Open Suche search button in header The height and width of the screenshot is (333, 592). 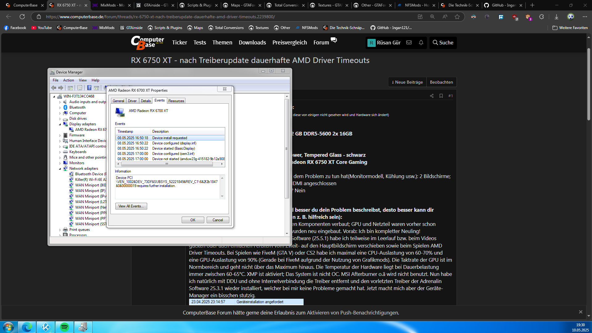[x=443, y=43]
